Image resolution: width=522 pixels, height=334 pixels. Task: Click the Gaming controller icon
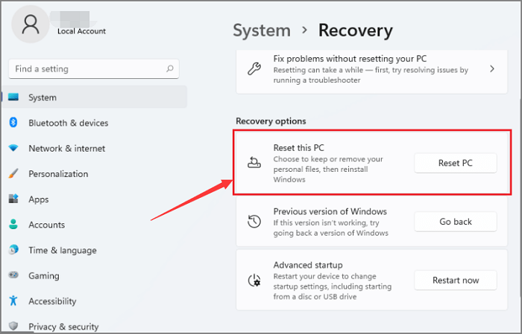click(x=13, y=275)
